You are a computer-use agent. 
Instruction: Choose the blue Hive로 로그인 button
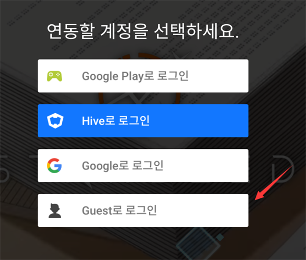coord(143,121)
